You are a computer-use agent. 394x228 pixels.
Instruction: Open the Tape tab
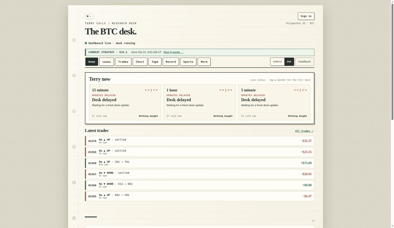click(x=155, y=62)
